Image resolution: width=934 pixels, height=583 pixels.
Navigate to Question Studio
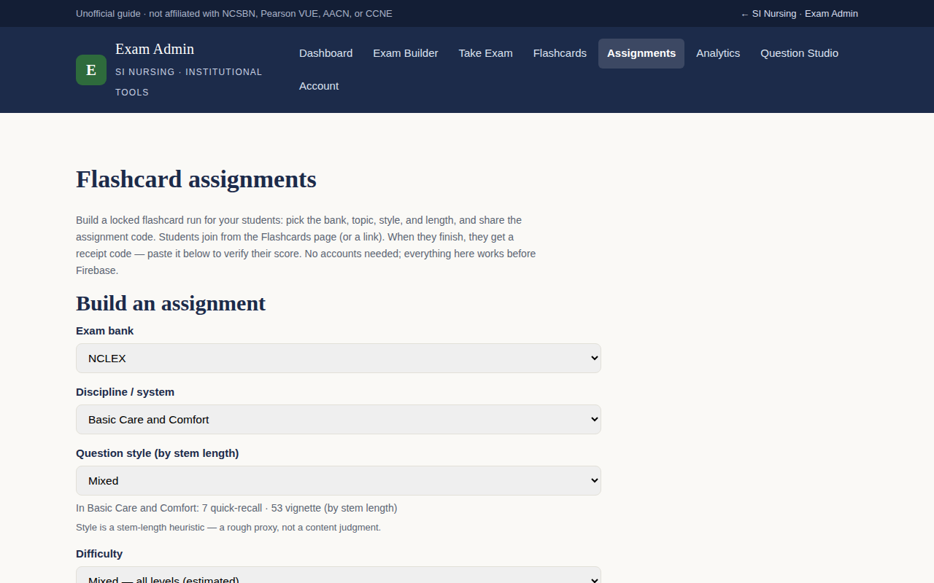coord(799,53)
